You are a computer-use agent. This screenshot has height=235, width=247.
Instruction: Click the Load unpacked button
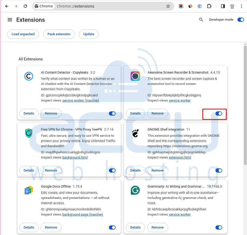pyautogui.click(x=23, y=34)
